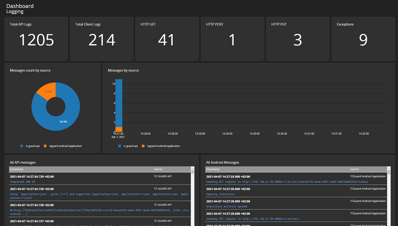Click the 1205 value

pos(36,40)
